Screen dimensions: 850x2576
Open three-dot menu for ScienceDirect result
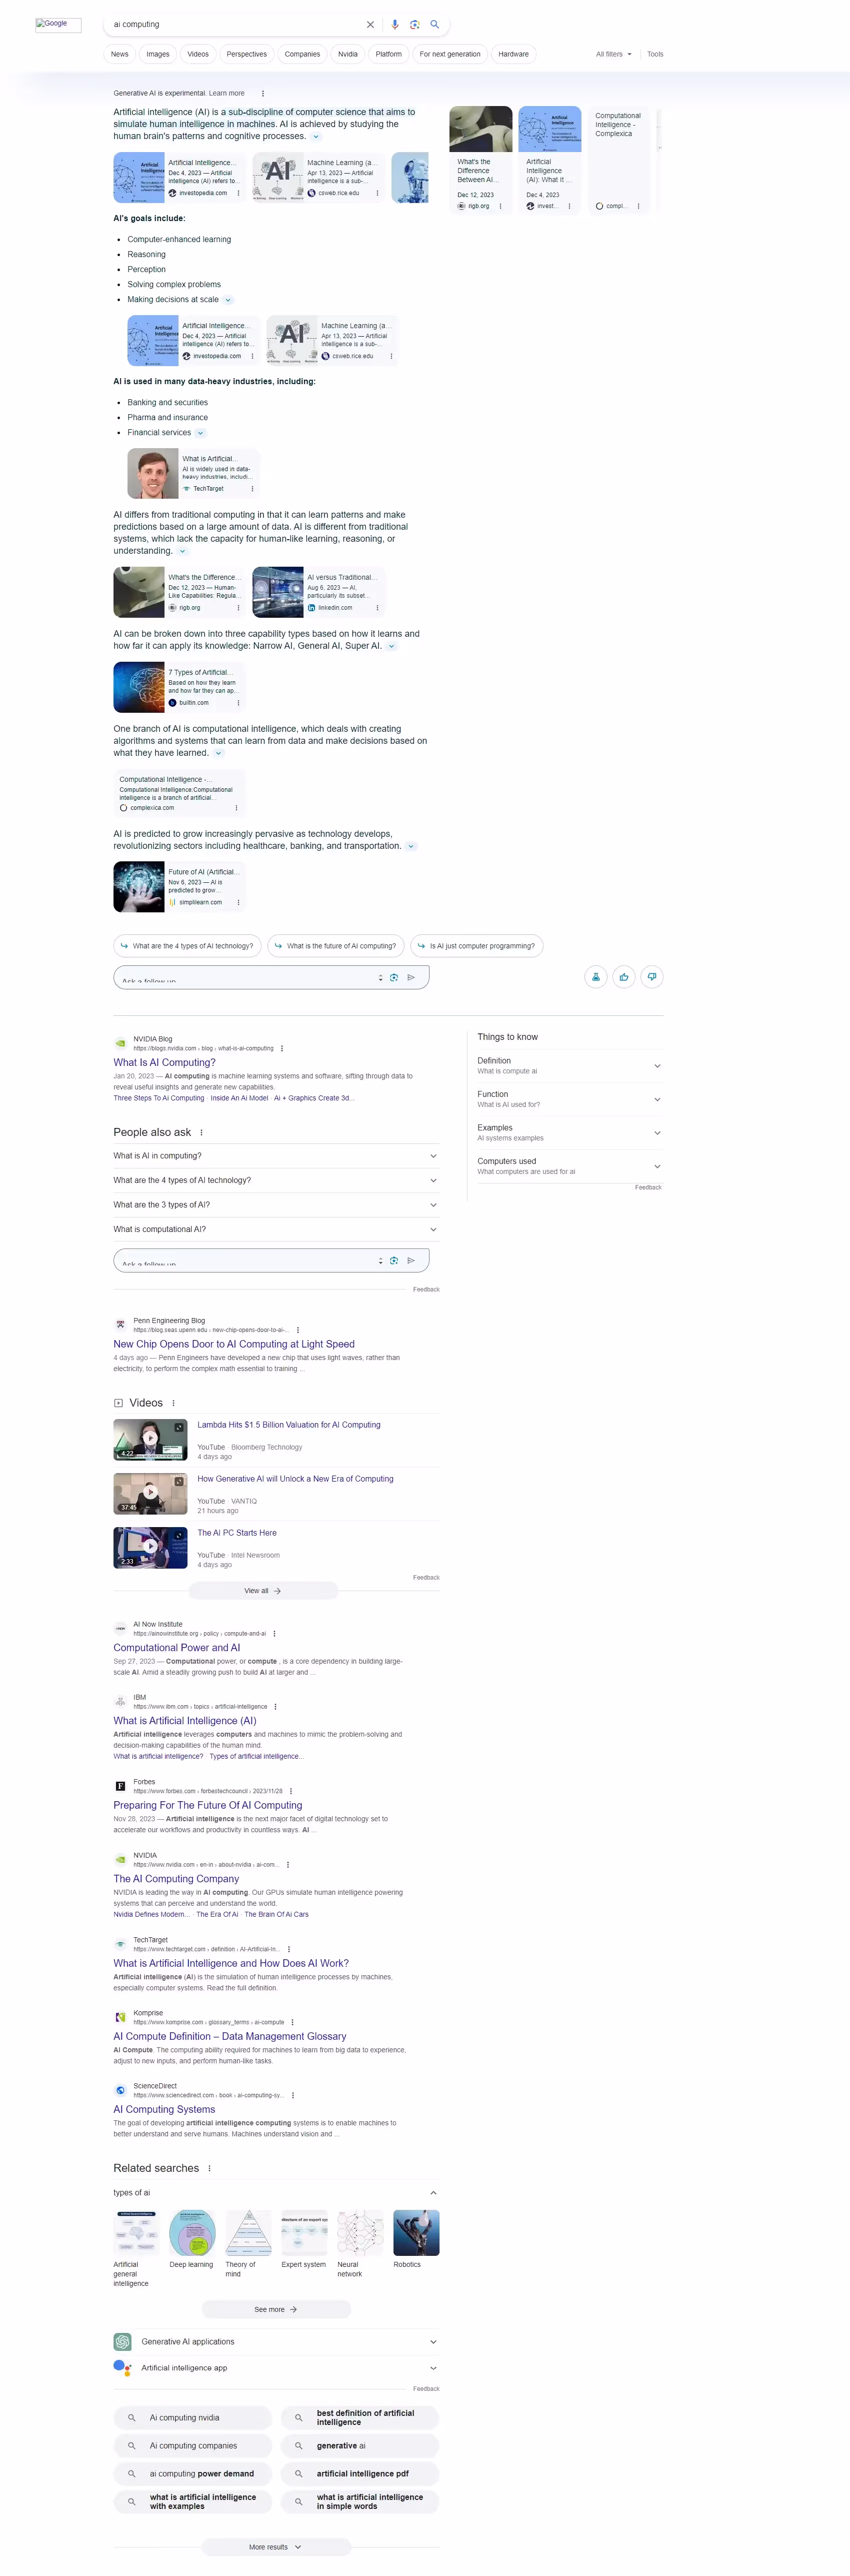click(x=292, y=2095)
